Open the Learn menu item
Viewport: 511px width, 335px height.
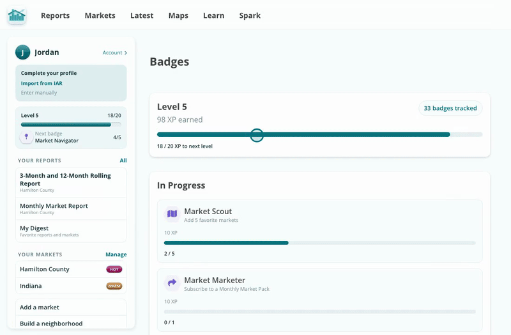[214, 15]
